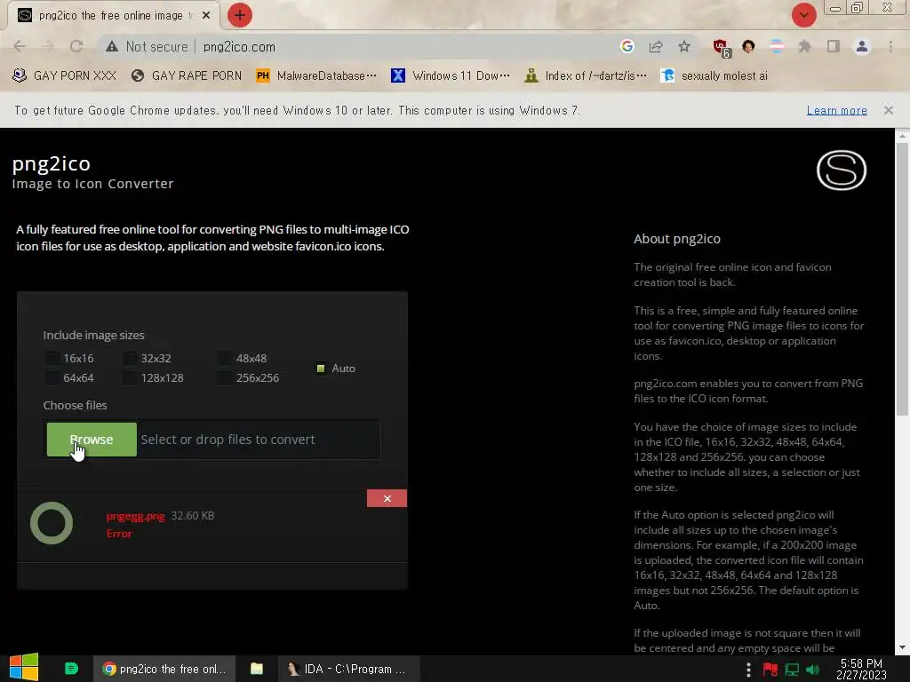910x682 pixels.
Task: Go back using the browser back arrow
Action: click(20, 46)
